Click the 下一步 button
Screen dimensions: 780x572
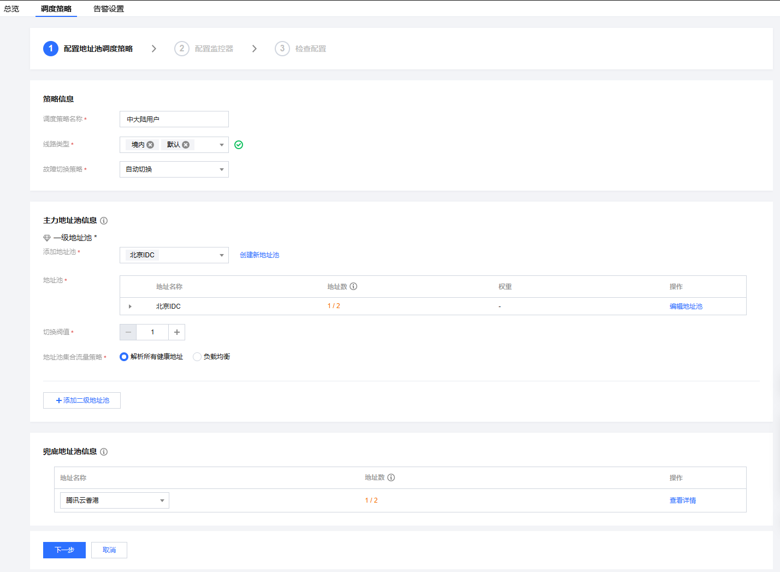tap(64, 550)
